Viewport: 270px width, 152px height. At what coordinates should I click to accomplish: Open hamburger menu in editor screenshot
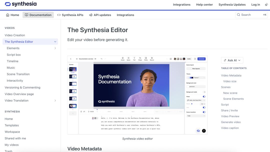[77, 59]
